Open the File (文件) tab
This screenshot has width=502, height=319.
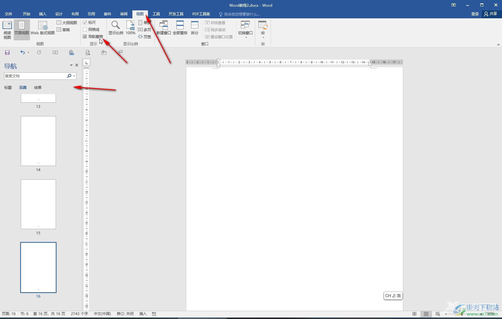click(9, 14)
